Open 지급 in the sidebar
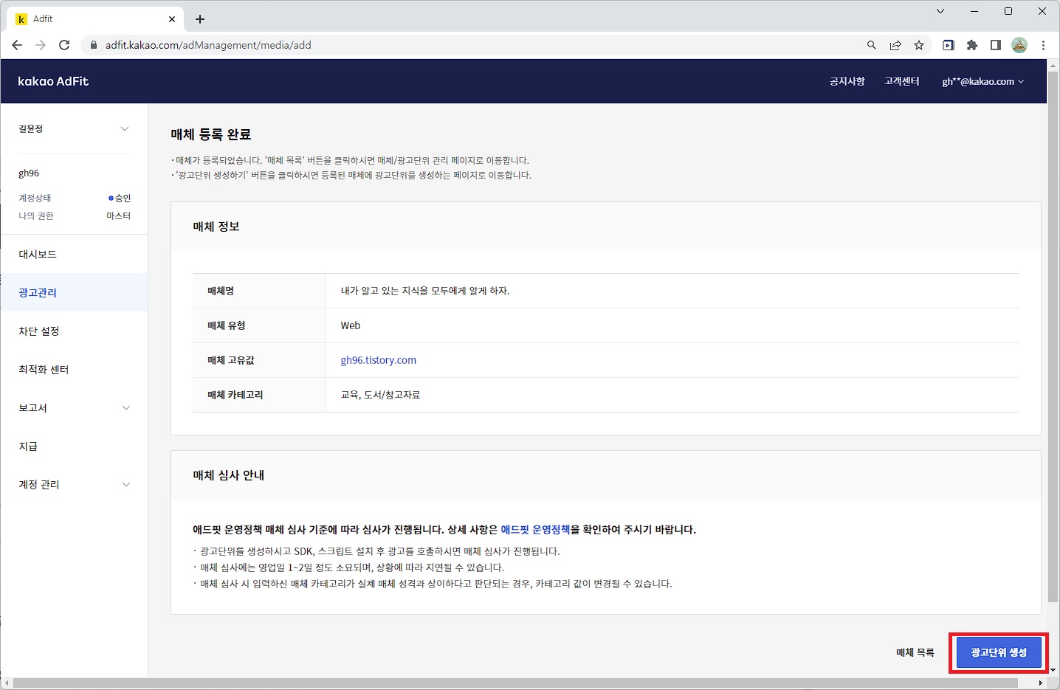1060x690 pixels. tap(74, 446)
